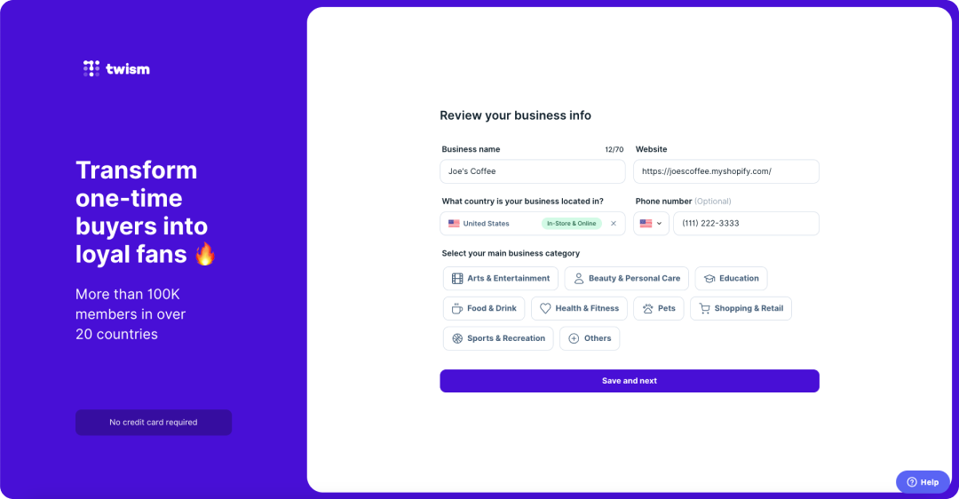Pick the Food & Drink category
The image size is (959, 499).
(x=484, y=308)
